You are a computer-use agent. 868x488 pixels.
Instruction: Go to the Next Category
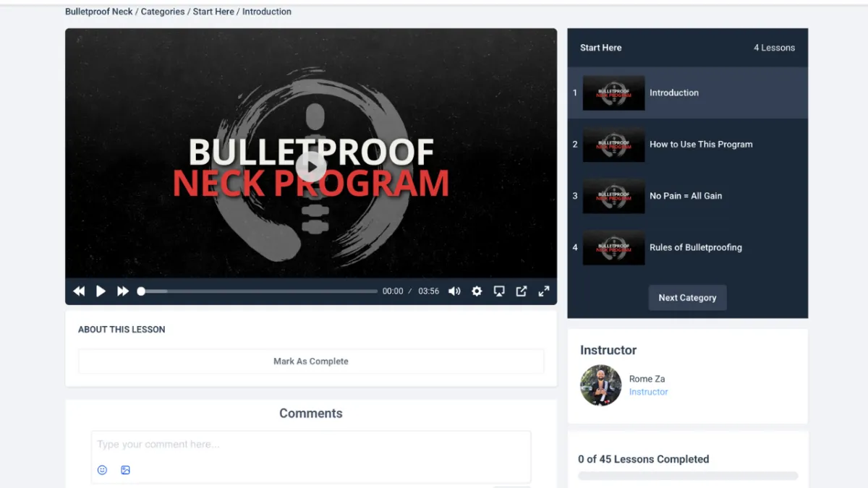(687, 298)
